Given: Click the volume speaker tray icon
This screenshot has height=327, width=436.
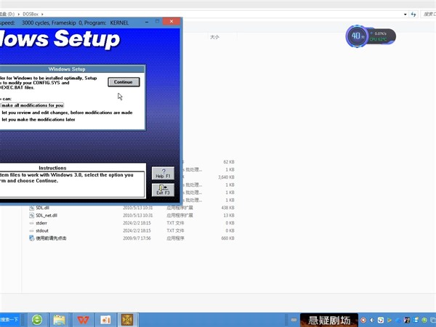Looking at the screenshot, I should click(372, 320).
